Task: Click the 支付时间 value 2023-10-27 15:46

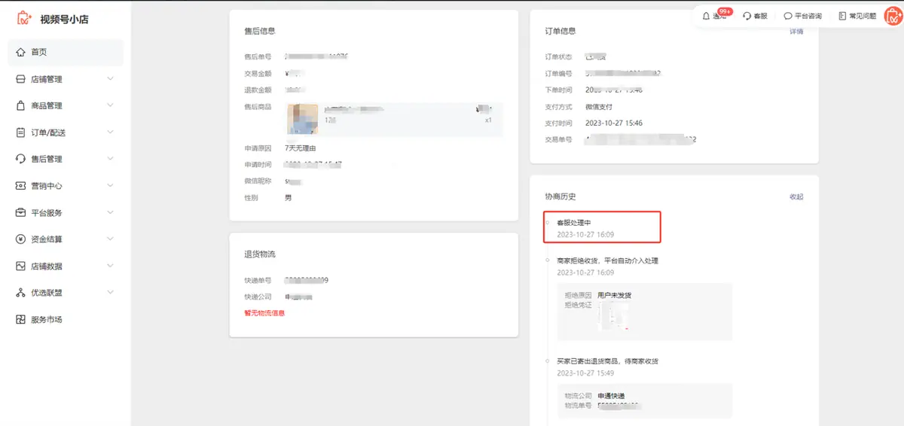Action: click(613, 123)
